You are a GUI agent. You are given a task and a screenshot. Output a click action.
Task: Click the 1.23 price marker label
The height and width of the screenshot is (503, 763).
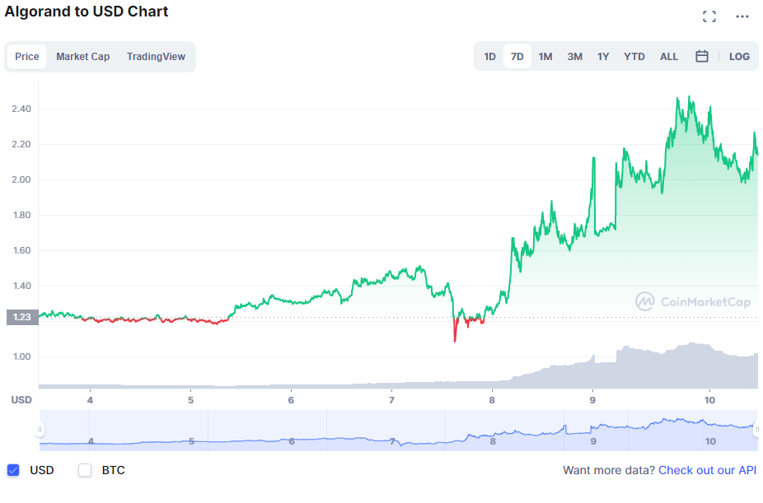22,317
